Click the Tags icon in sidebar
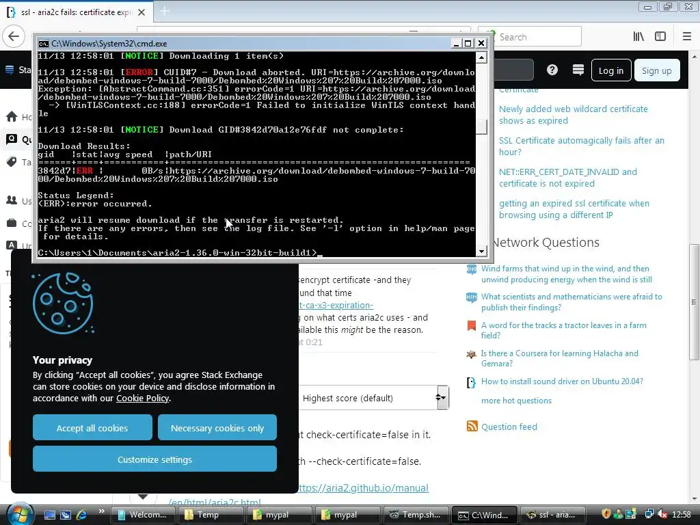Image resolution: width=700 pixels, height=525 pixels. coord(12,161)
